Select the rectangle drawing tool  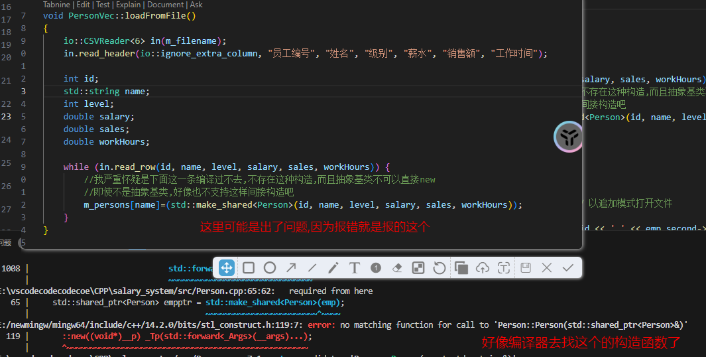249,268
